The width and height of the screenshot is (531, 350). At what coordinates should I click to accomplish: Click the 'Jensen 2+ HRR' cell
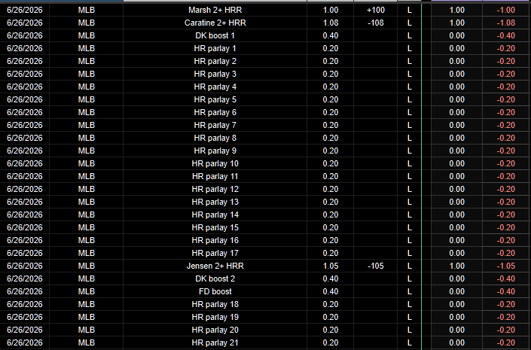tap(215, 266)
